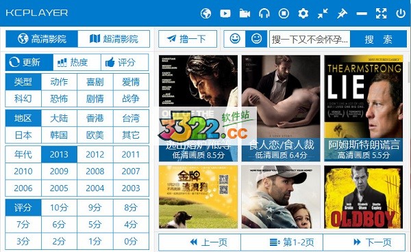Select the right smiley face toggle
Screen dimensions: 411x252
(x=256, y=39)
